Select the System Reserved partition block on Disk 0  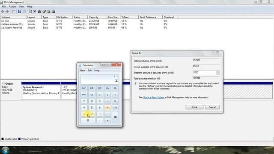pos(41,90)
